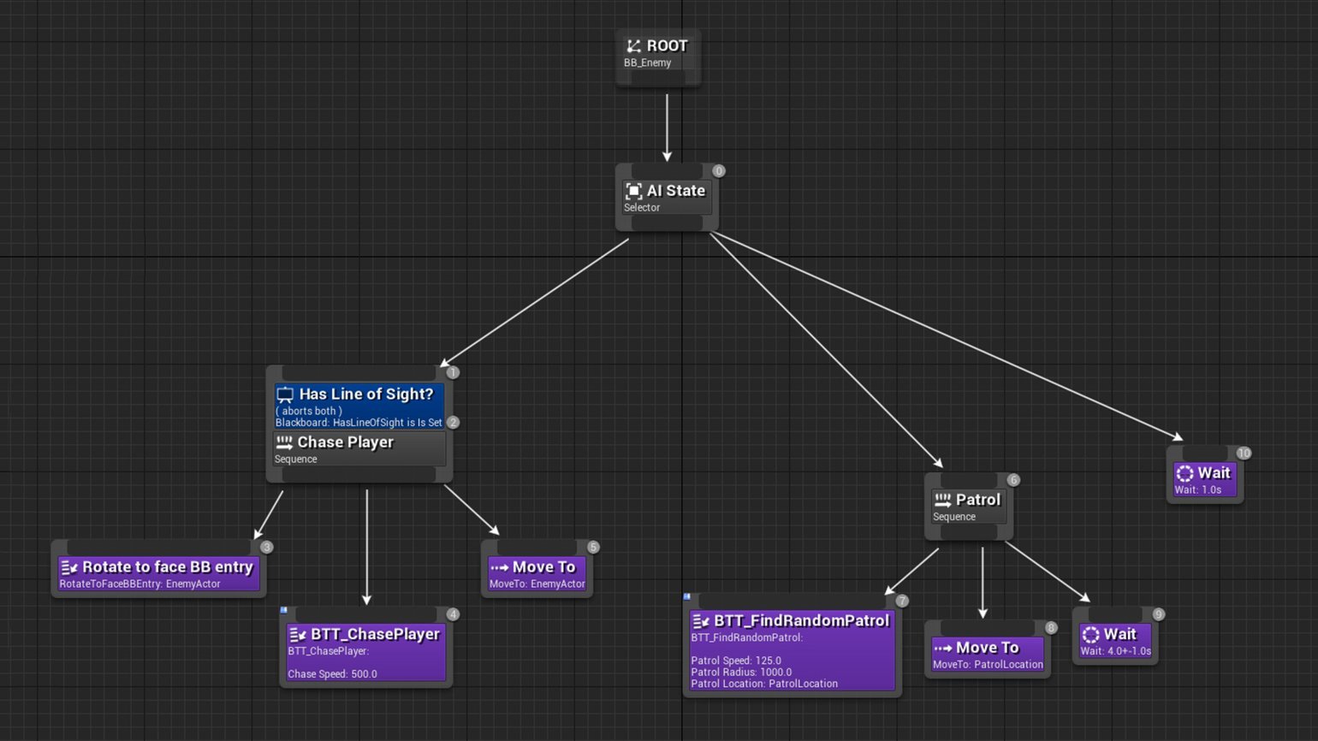Click the BB_Enemy blackboard label under ROOT

[647, 63]
